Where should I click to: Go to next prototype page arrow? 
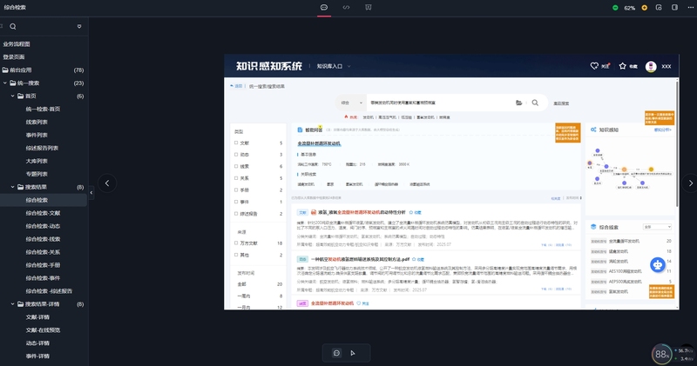pyautogui.click(x=690, y=183)
